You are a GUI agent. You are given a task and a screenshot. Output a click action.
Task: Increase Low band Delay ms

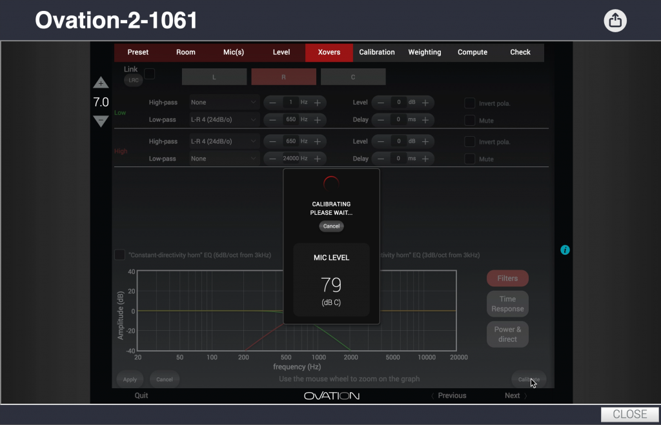coord(425,120)
